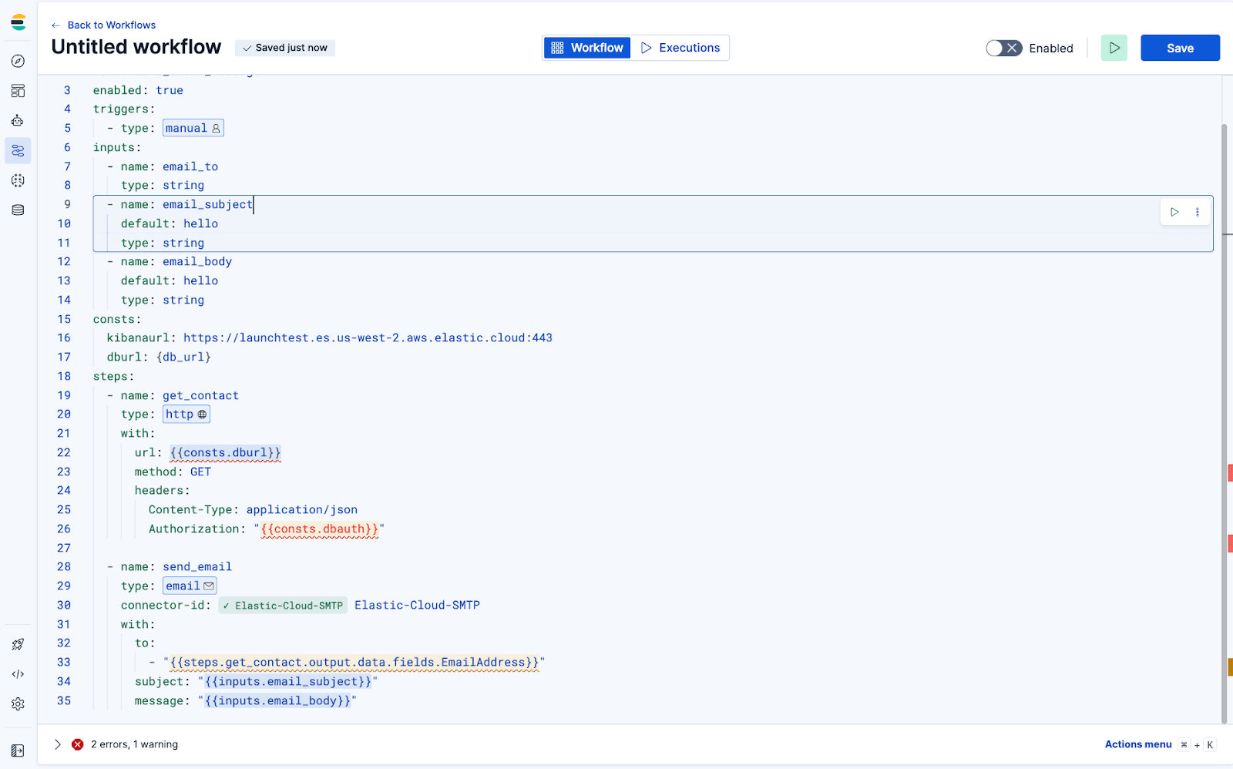
Task: Open the database icon in left sidebar
Action: click(x=18, y=210)
